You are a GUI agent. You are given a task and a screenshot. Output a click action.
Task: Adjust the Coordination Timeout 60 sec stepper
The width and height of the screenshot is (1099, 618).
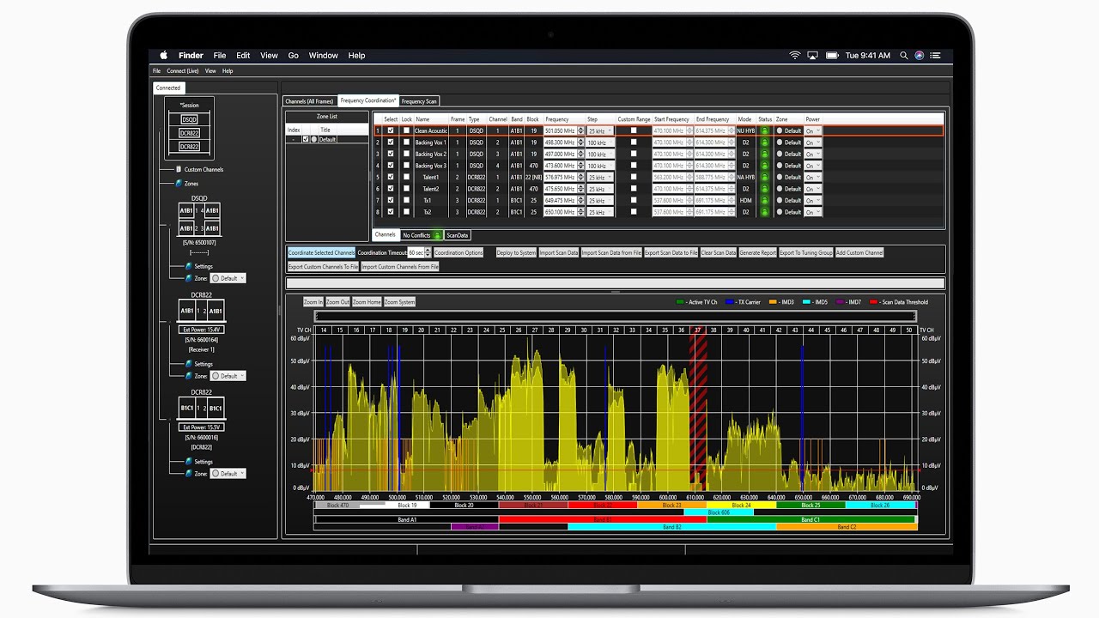coord(428,253)
